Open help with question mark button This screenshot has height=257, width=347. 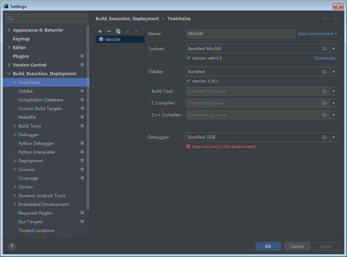coord(12,246)
